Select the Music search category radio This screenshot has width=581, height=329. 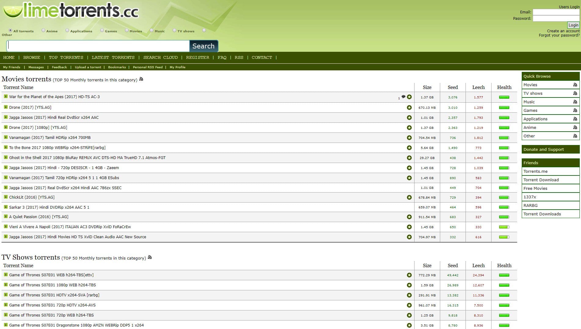[152, 30]
